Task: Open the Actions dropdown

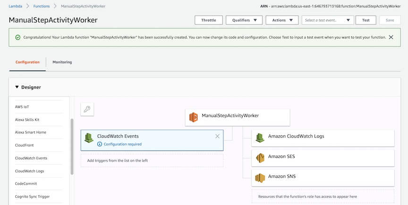Action: pyautogui.click(x=282, y=20)
